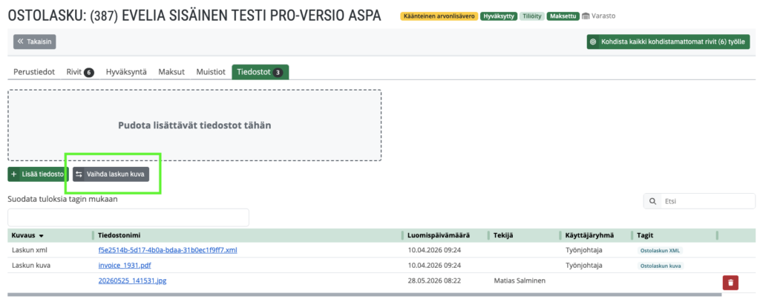Click the Maksettu status badge
The width and height of the screenshot is (760, 305).
pyautogui.click(x=563, y=16)
